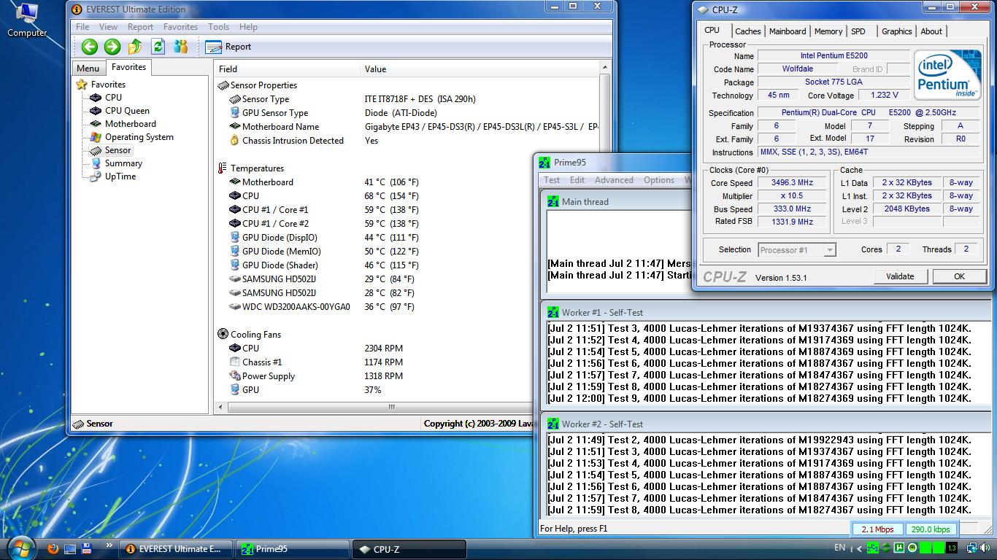Click the CPU temperature value 68 °C

click(391, 196)
